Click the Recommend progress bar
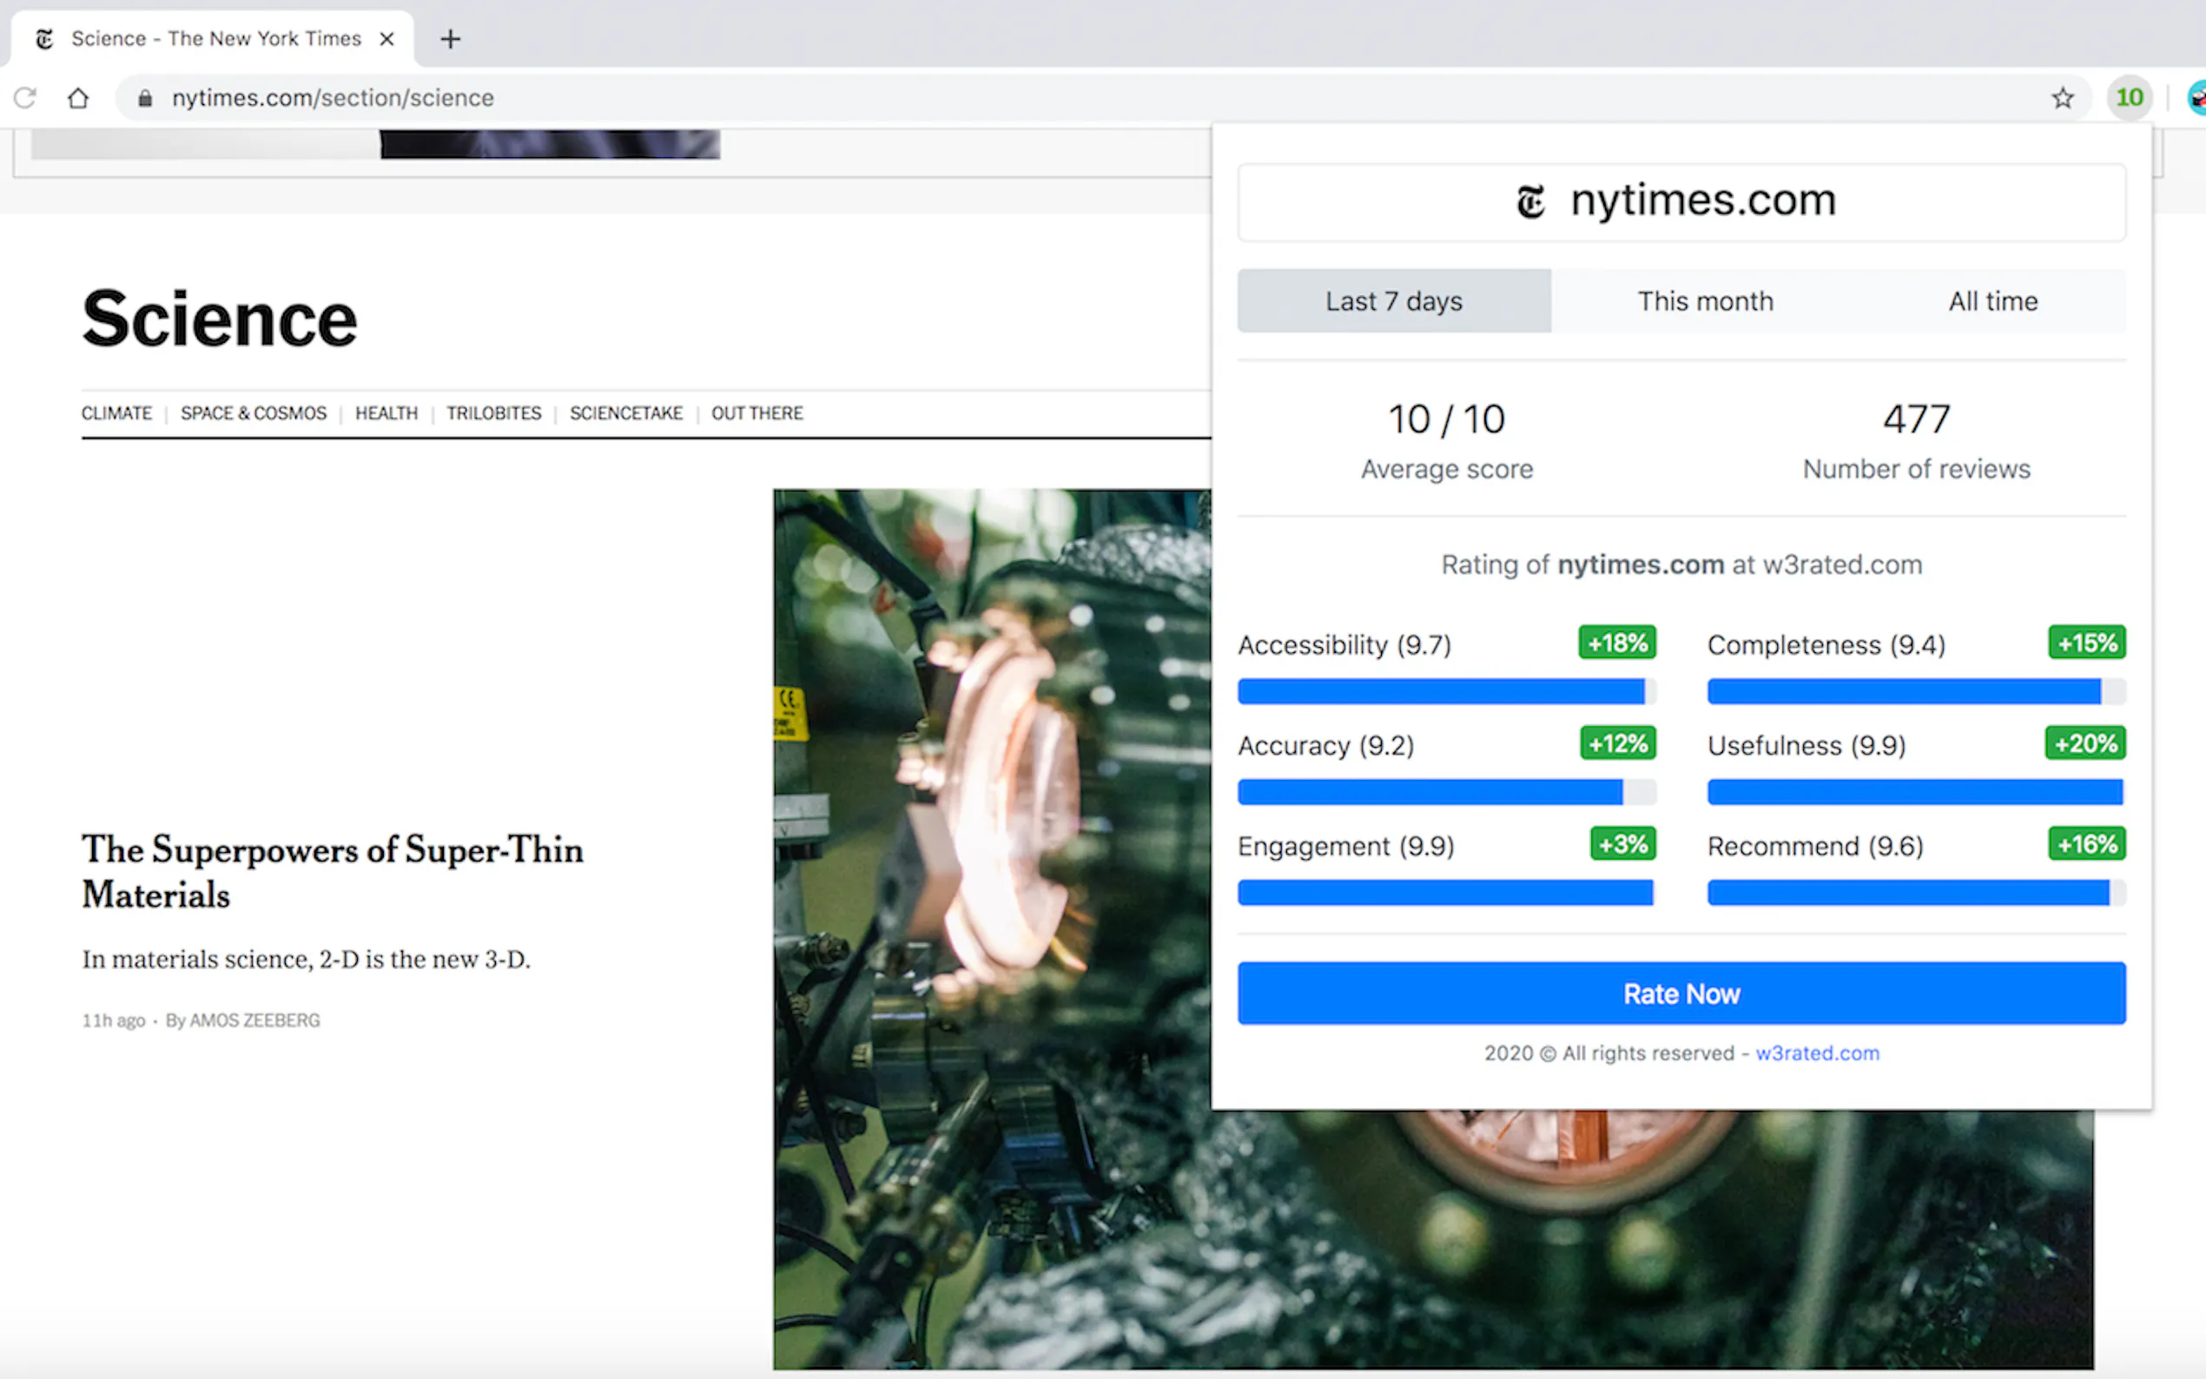The height and width of the screenshot is (1379, 2206). [x=1916, y=892]
